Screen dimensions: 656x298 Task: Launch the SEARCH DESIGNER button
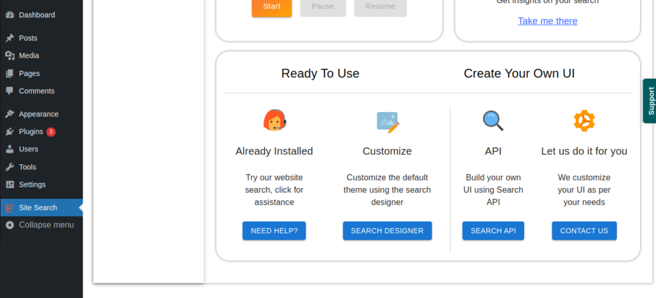tap(387, 231)
